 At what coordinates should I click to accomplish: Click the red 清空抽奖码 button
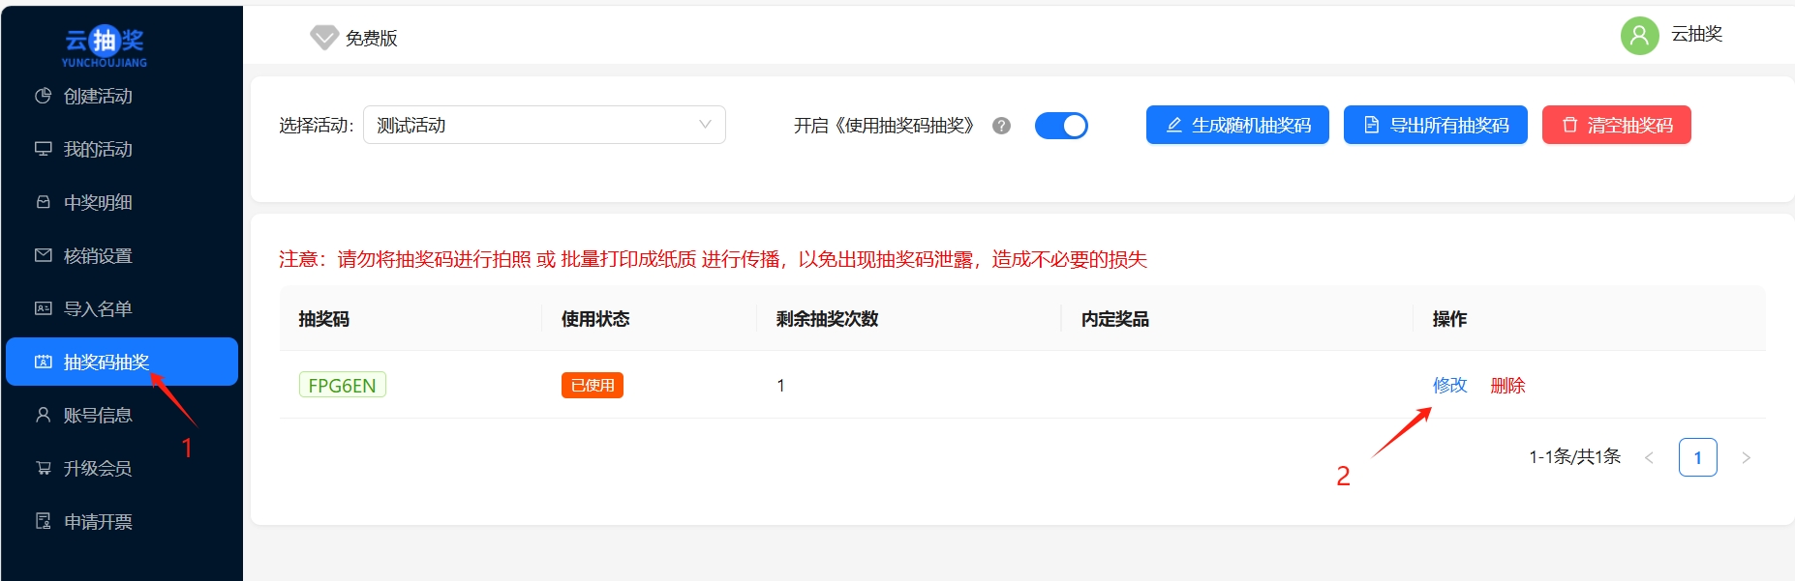(1617, 125)
